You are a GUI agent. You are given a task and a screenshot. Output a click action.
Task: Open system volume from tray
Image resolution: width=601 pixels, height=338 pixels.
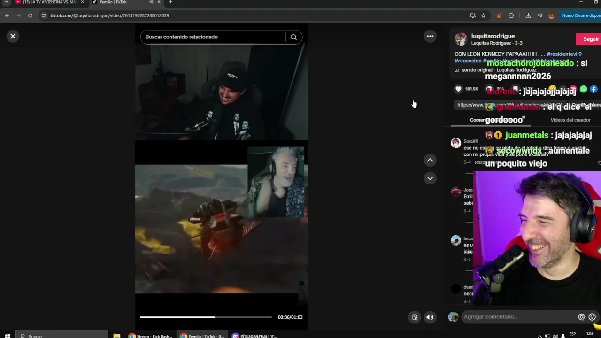pyautogui.click(x=555, y=336)
